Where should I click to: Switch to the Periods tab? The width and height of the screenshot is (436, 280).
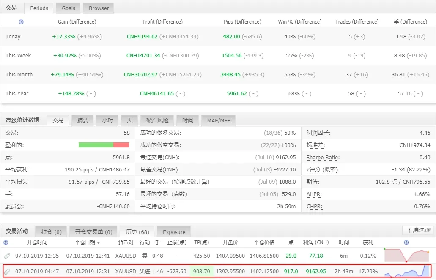pyautogui.click(x=39, y=8)
